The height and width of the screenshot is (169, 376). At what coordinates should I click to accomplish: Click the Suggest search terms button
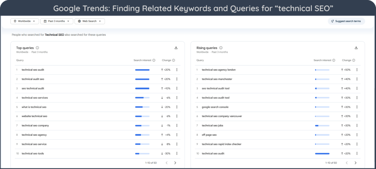click(346, 21)
